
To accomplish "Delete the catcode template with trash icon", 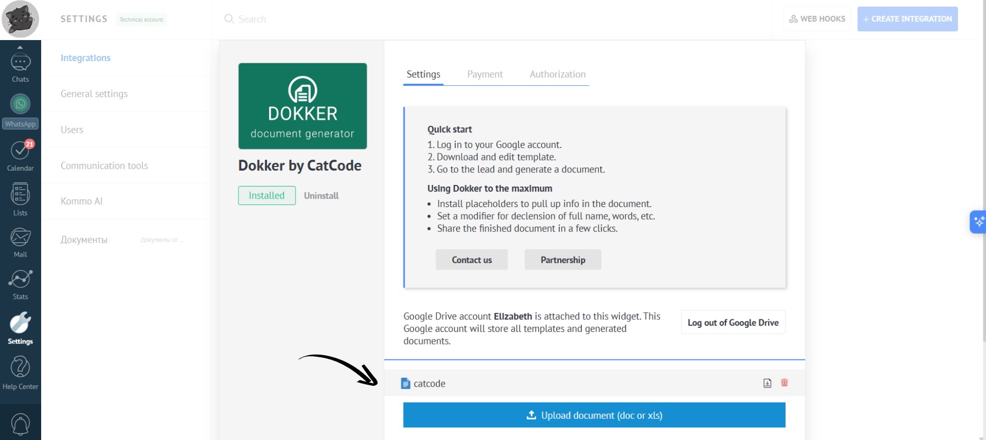I will pos(784,383).
